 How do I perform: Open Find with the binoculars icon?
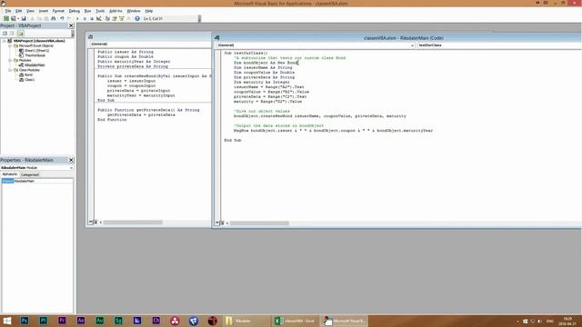coord(54,18)
